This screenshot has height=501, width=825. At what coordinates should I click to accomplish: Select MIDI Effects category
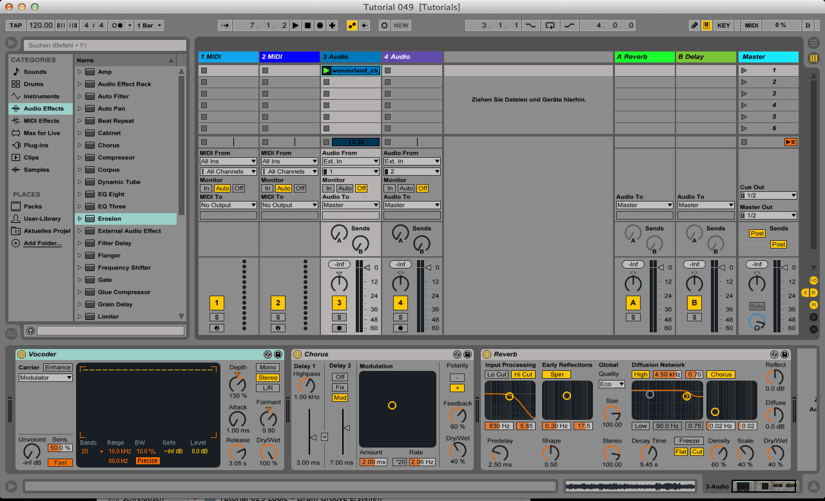pyautogui.click(x=41, y=121)
